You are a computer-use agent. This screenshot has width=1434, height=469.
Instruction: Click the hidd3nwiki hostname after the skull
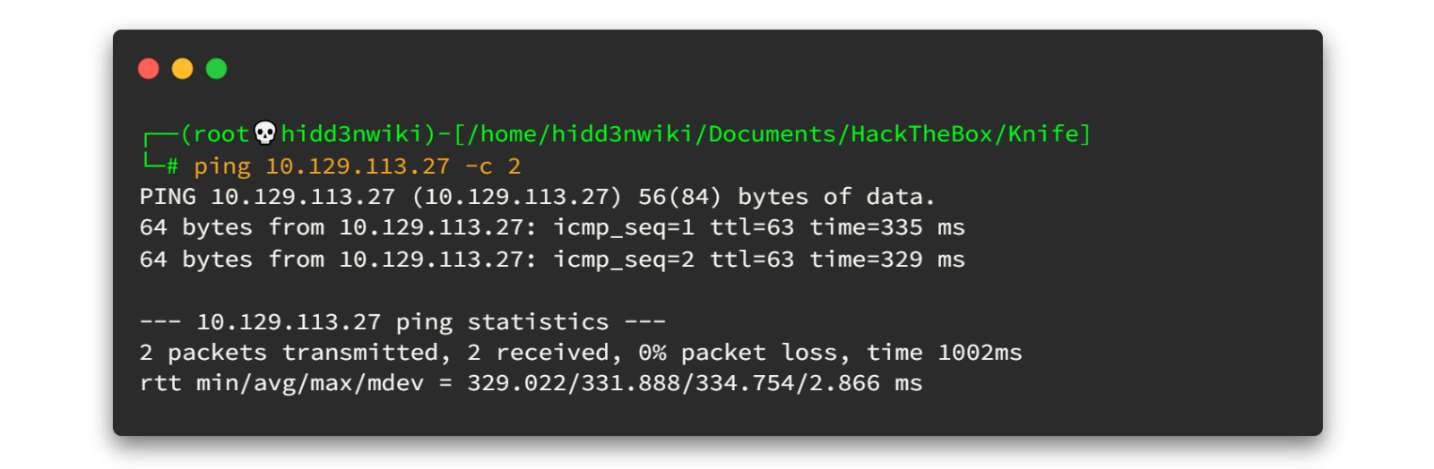(351, 134)
